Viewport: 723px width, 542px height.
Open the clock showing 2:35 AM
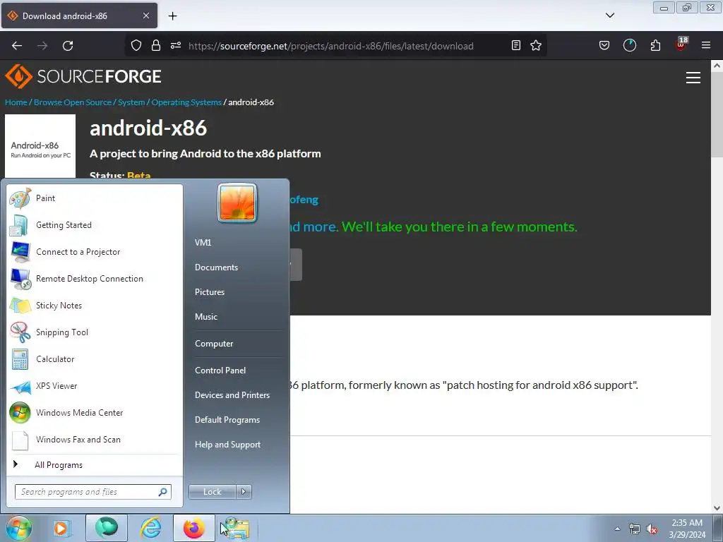(687, 529)
